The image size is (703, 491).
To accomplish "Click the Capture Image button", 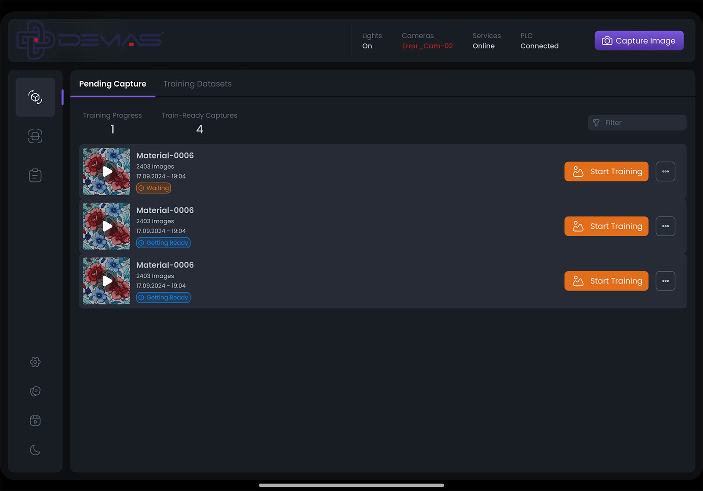I will point(639,40).
